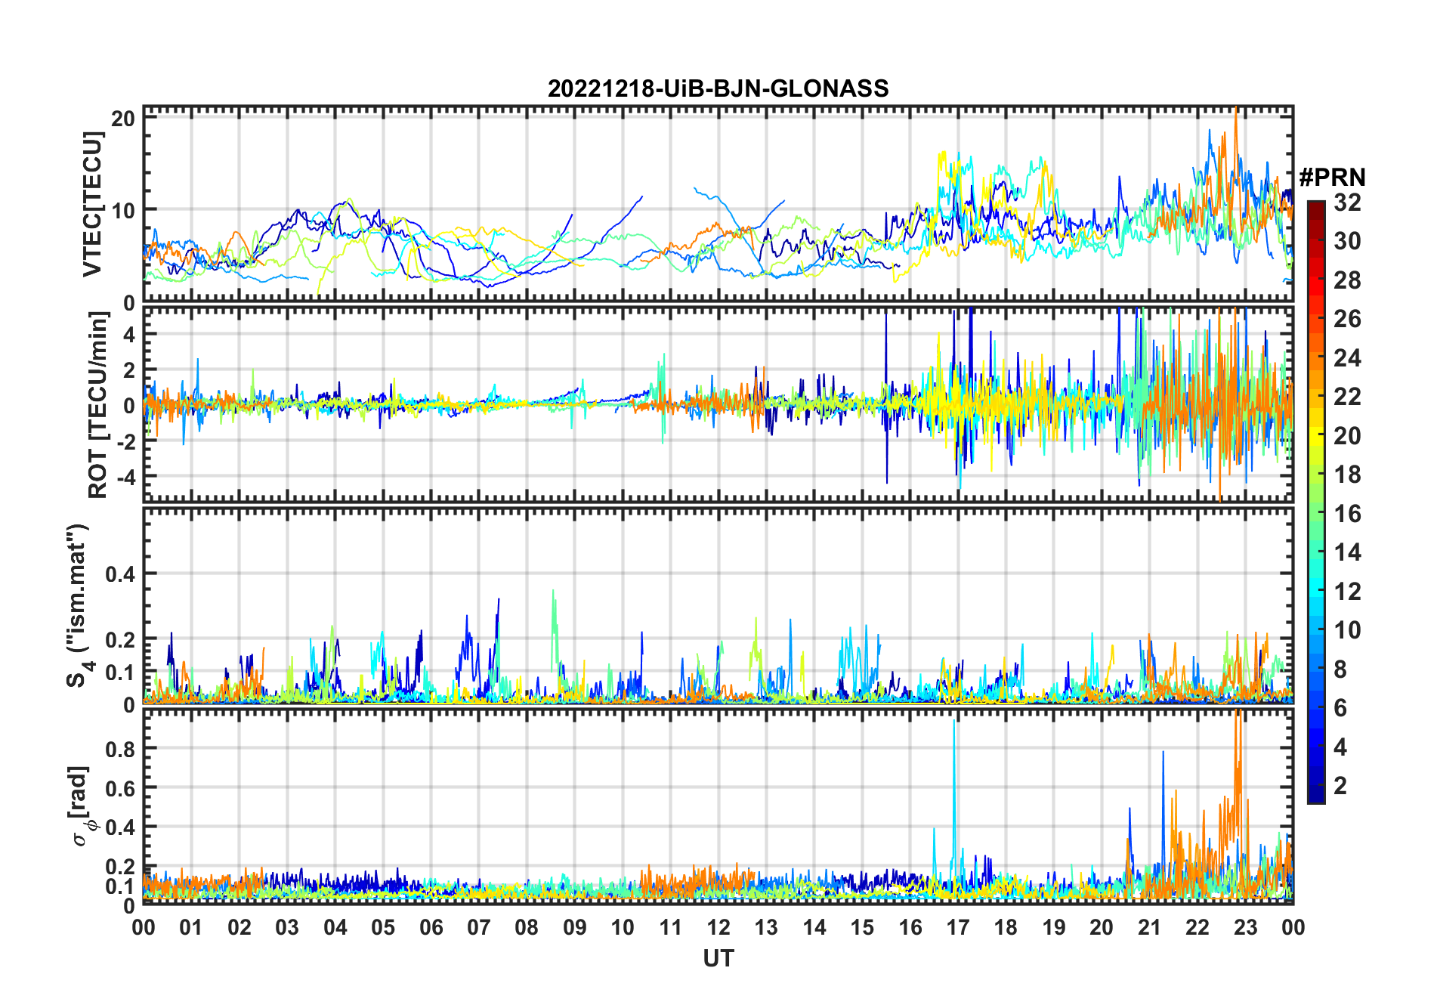Click the ROT y-axis tick -4
The width and height of the screenshot is (1437, 1005).
click(125, 478)
